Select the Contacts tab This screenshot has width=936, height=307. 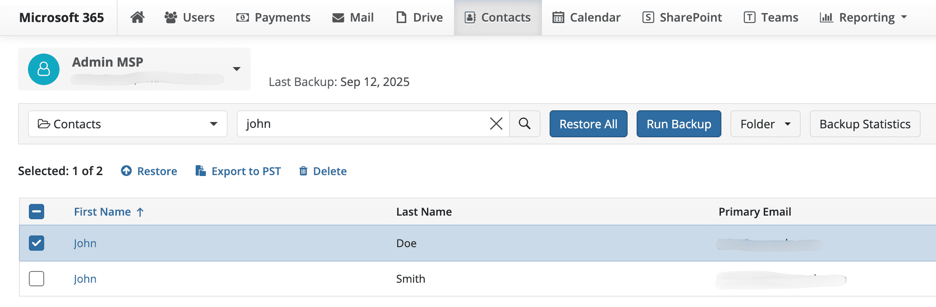[498, 18]
